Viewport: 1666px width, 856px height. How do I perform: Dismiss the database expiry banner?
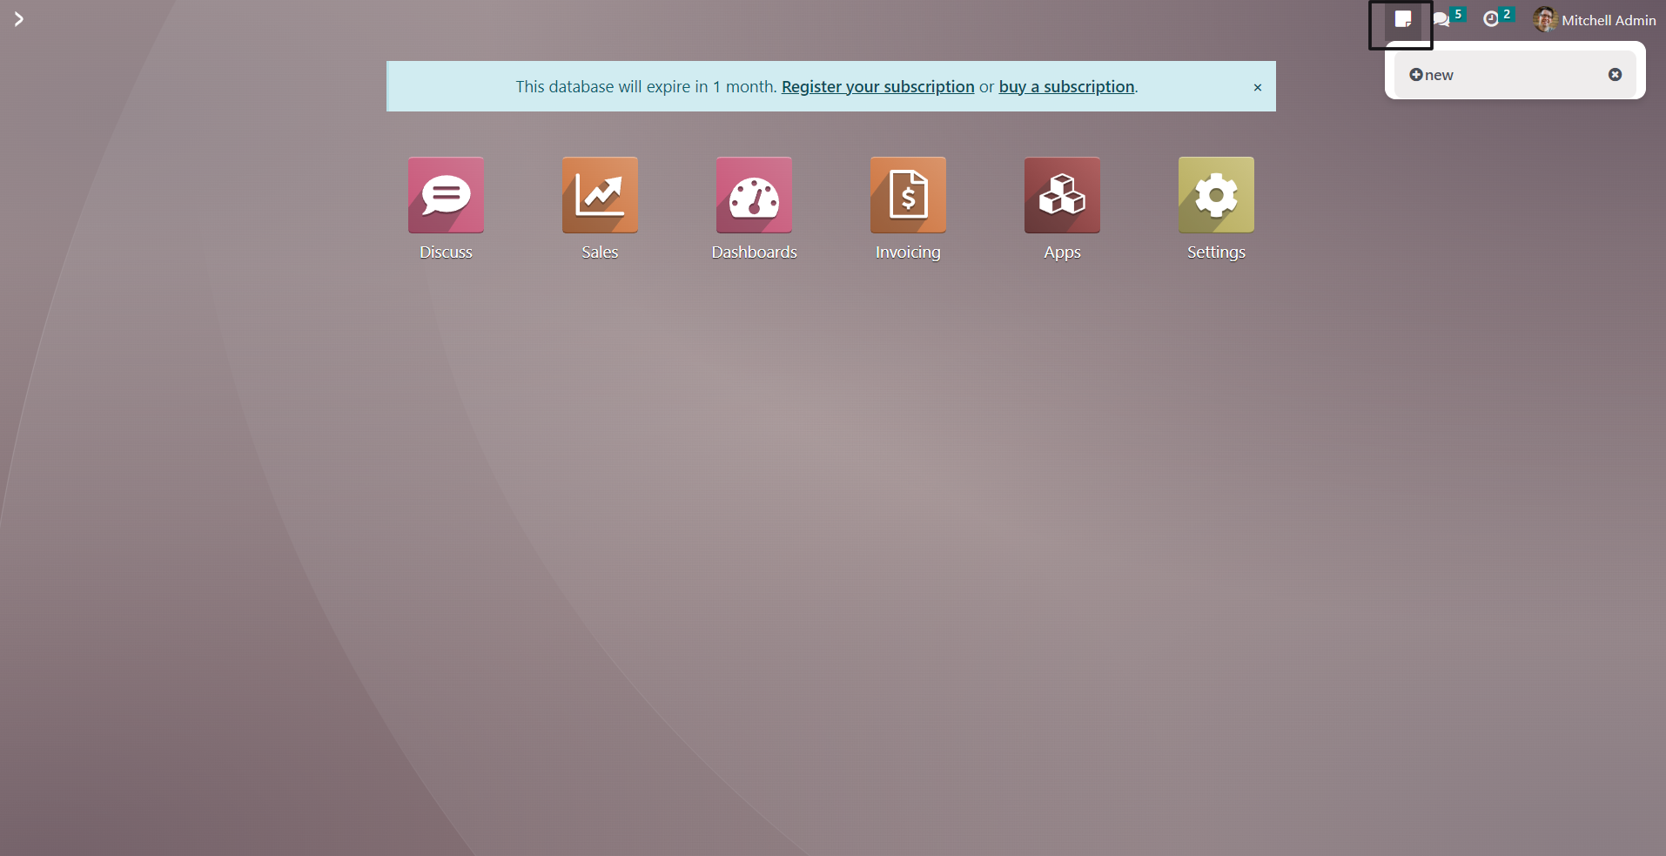(x=1257, y=87)
